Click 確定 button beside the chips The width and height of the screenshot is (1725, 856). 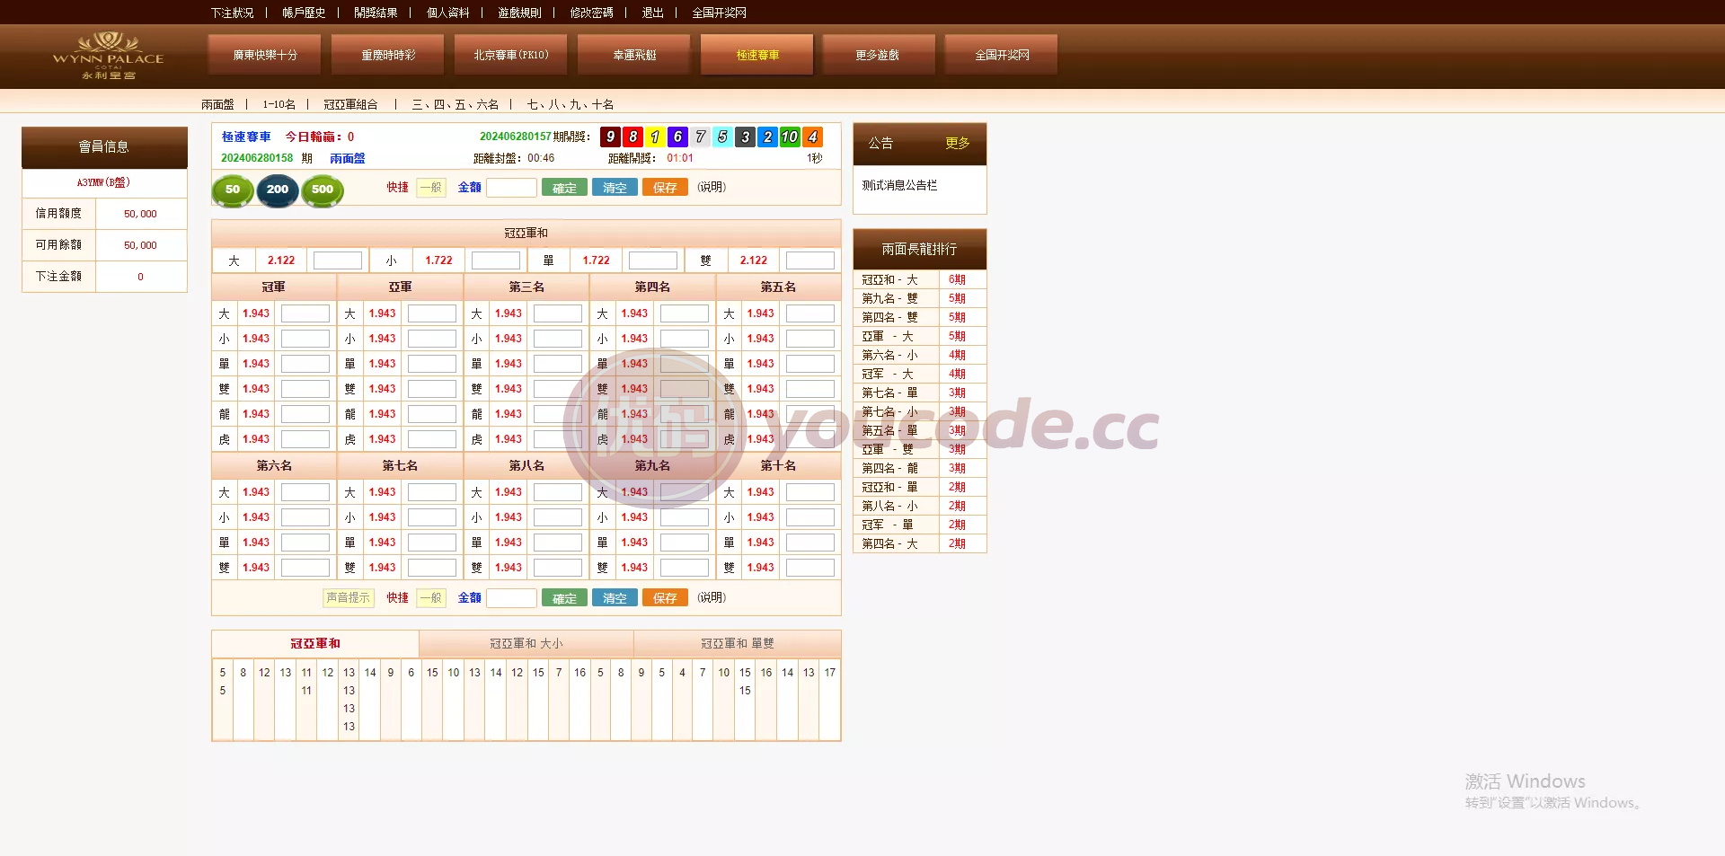point(564,188)
